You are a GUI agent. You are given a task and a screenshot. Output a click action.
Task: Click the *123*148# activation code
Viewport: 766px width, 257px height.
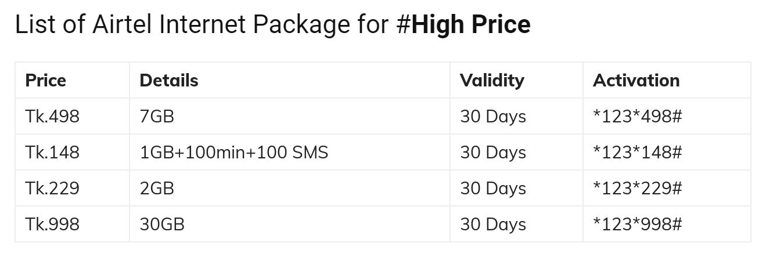point(637,153)
